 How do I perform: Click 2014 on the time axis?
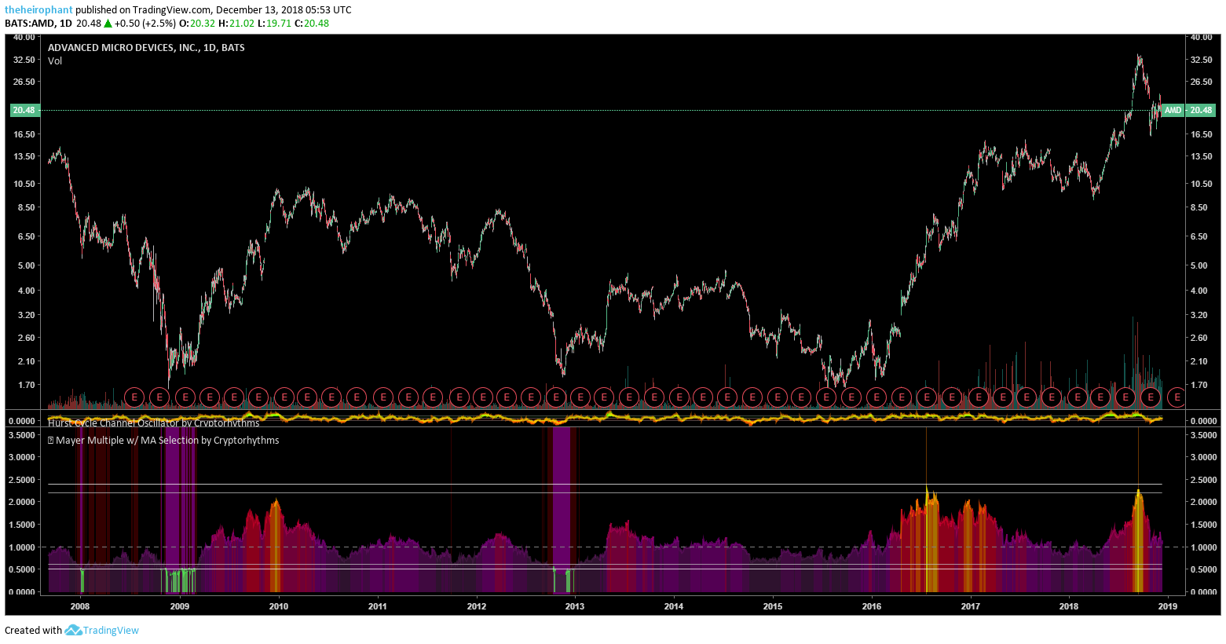(x=674, y=606)
